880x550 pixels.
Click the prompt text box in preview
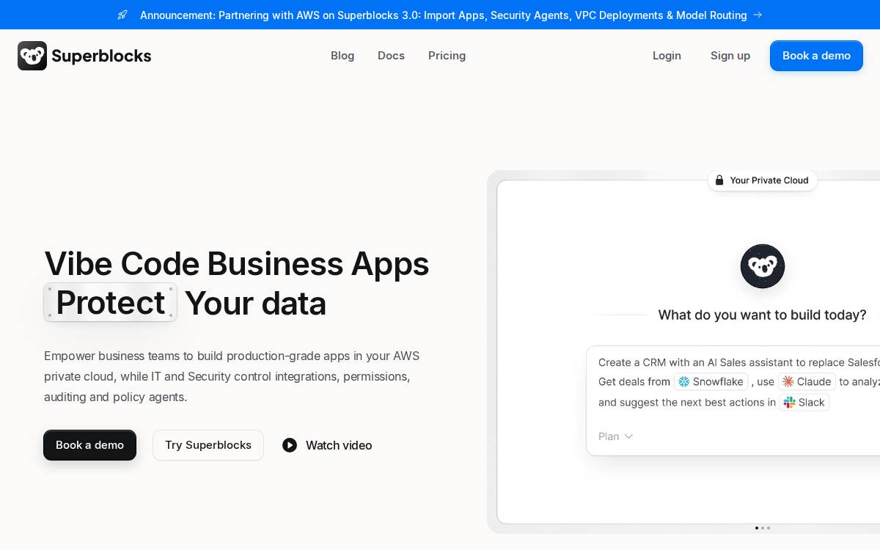point(733,400)
